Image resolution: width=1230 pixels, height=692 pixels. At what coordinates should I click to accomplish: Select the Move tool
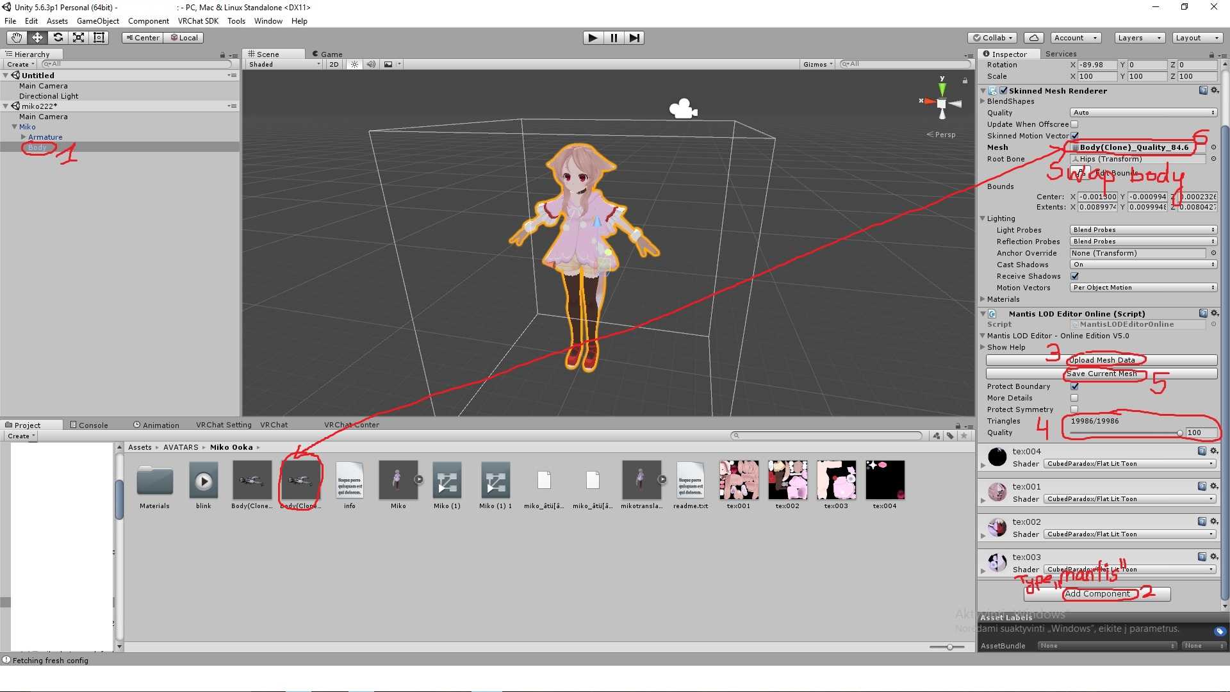coord(37,38)
